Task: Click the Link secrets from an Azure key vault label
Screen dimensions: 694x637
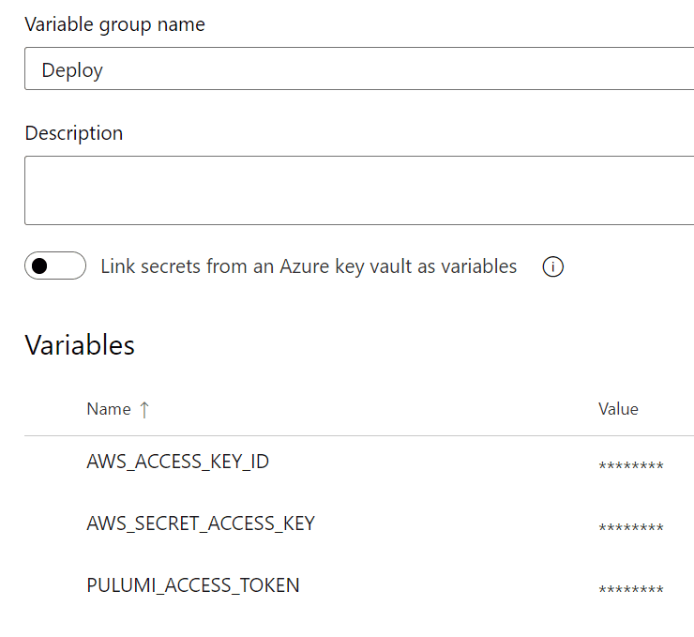Action: click(309, 266)
